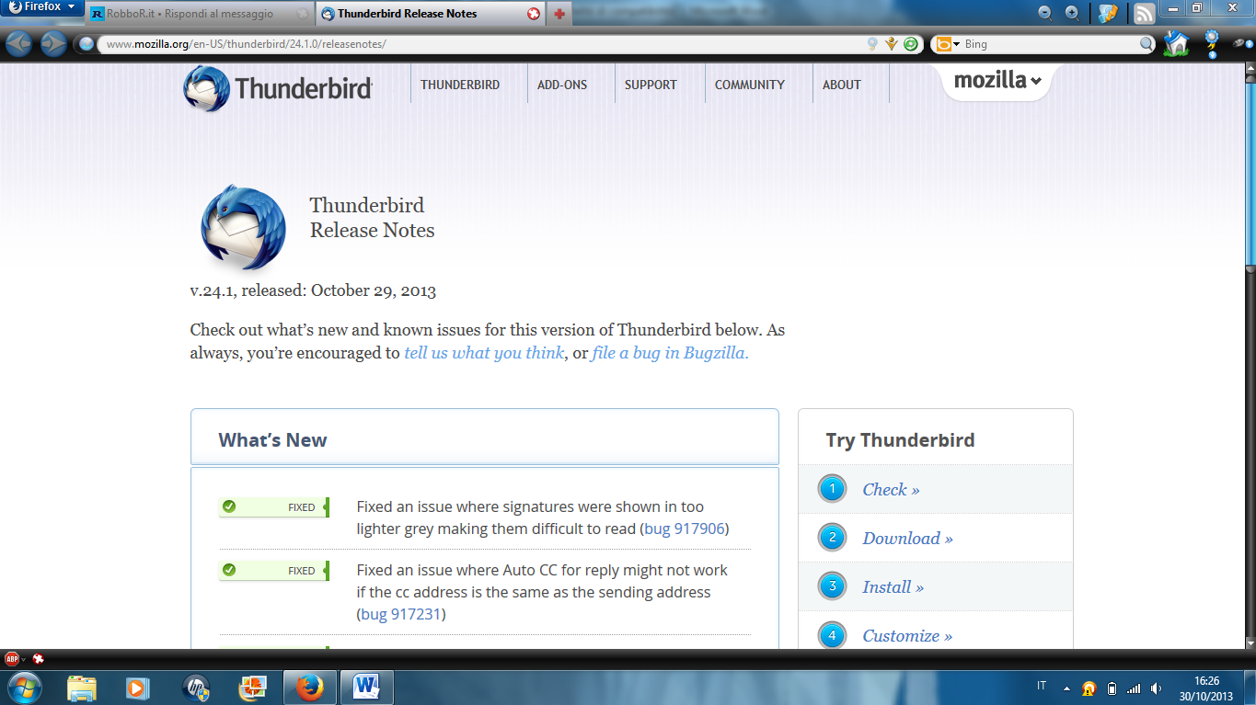This screenshot has width=1256, height=705.
Task: Click the red icon next to ABP
Action: coord(39,658)
